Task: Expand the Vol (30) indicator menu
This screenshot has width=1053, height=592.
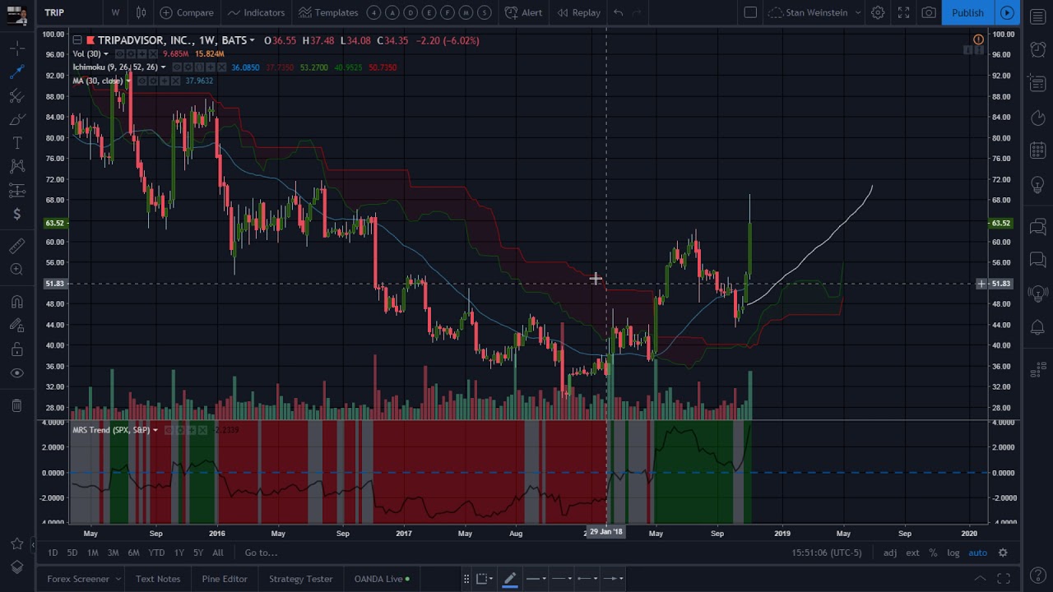Action: tap(106, 54)
